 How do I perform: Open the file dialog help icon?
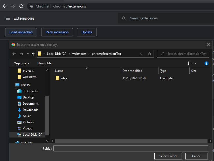[x=206, y=63]
